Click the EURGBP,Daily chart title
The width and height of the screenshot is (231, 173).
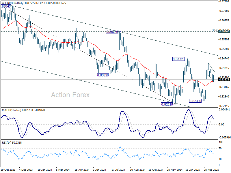point(14,3)
